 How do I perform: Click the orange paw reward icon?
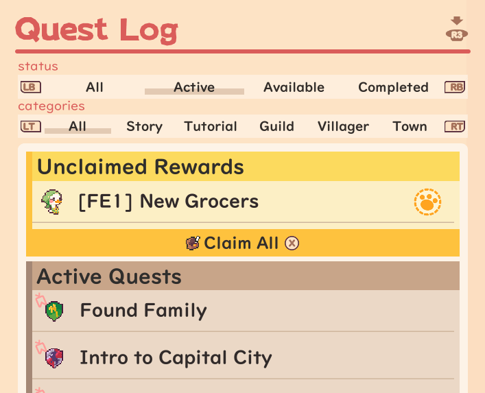(x=427, y=202)
